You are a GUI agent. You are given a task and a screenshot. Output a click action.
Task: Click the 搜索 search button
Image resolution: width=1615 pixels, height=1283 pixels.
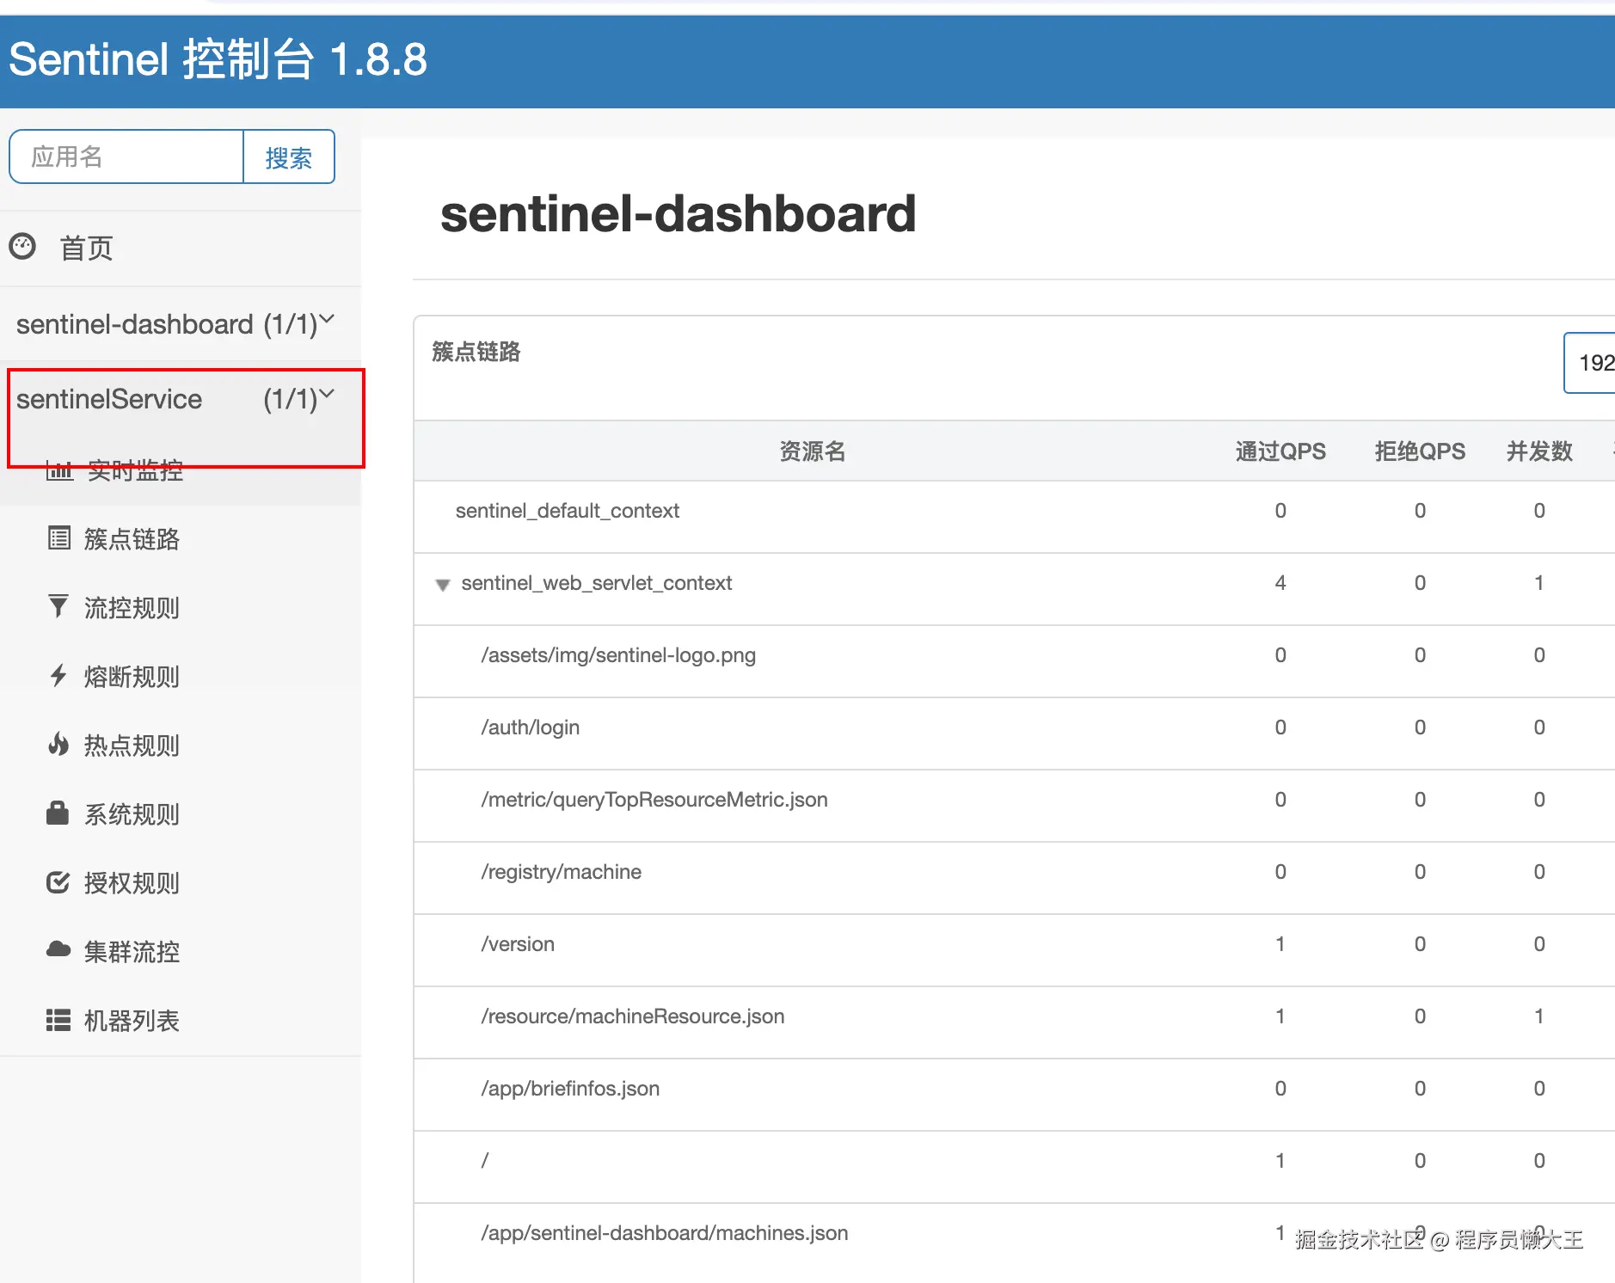coord(289,157)
